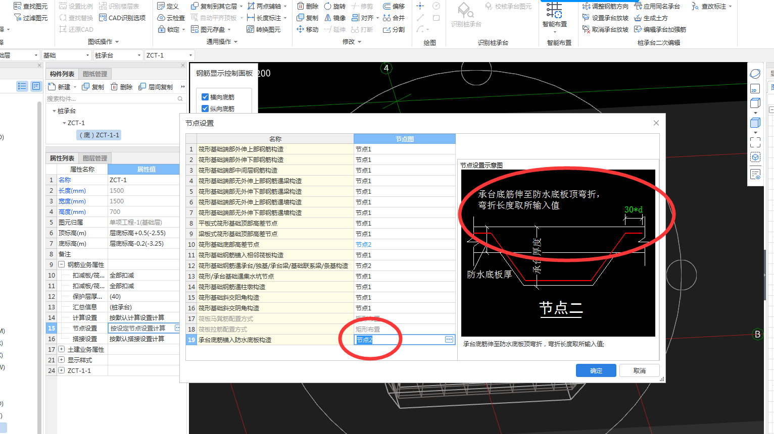The image size is (774, 434).
Task: Click the list view toggle icon in left panel
Action: tap(22, 86)
